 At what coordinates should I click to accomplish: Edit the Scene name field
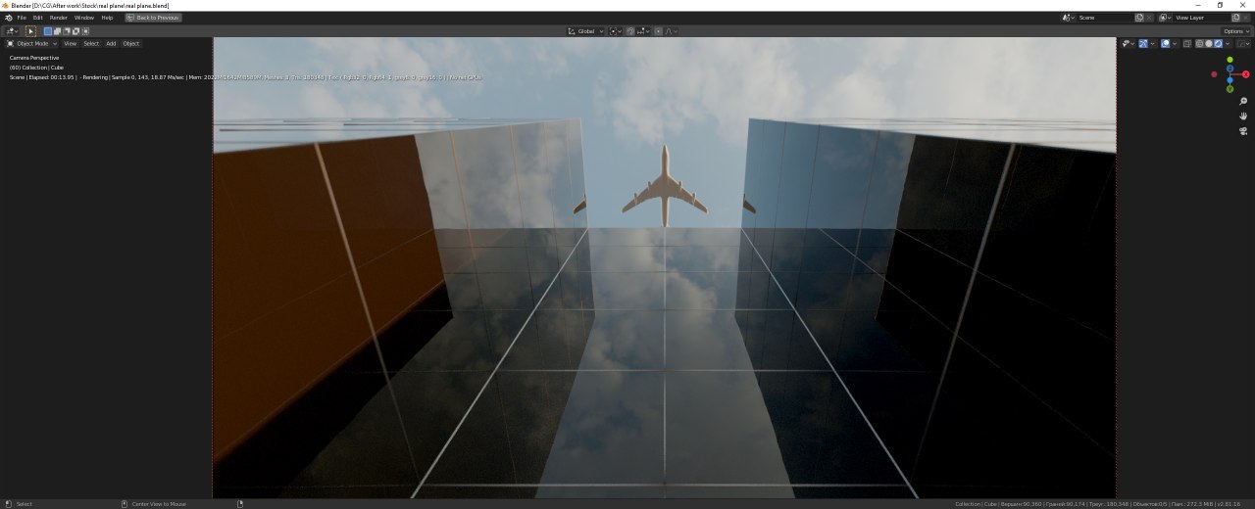click(x=1105, y=18)
